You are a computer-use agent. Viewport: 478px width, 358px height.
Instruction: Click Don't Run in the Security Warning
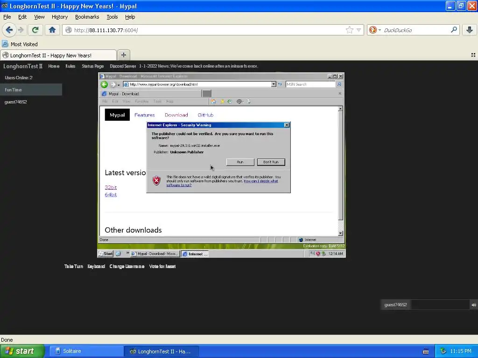point(271,162)
